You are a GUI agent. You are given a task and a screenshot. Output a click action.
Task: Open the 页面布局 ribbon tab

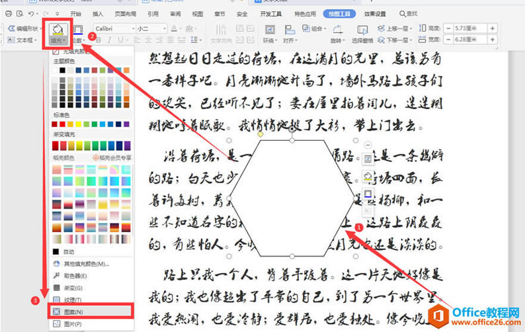point(126,14)
